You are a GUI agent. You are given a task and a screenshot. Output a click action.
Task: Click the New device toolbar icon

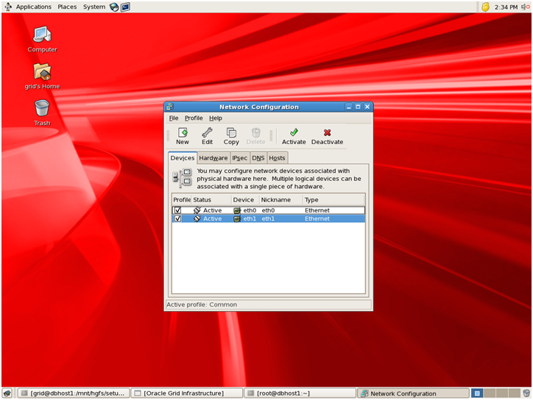(x=183, y=132)
